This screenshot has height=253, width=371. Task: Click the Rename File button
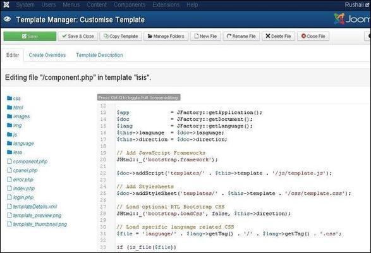coord(241,36)
